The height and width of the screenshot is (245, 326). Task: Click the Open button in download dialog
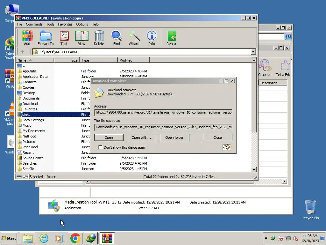(109, 137)
